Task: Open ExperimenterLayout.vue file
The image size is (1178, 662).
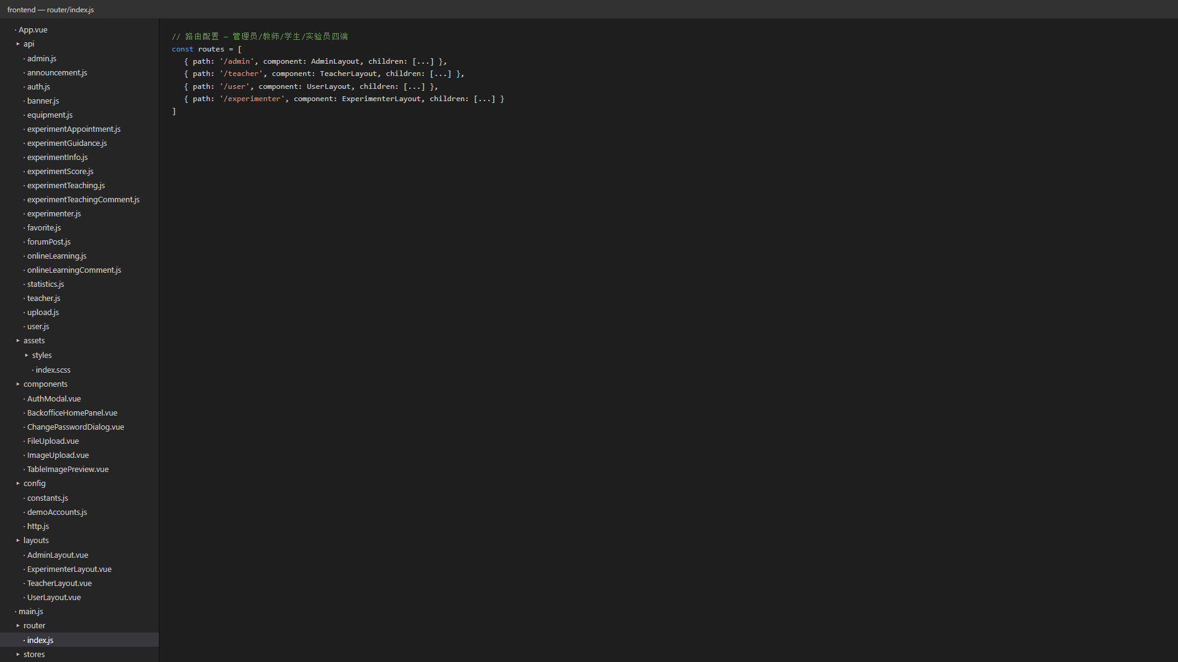Action: [69, 569]
